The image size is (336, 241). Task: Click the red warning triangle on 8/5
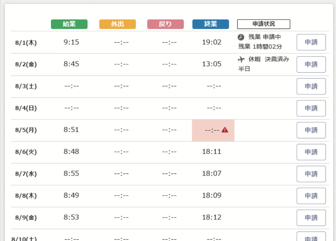(x=225, y=130)
